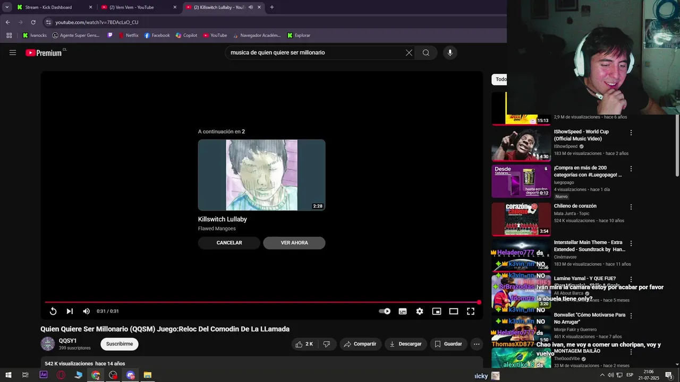Go to YouTube Premium home logo
The image size is (680, 382).
click(44, 53)
